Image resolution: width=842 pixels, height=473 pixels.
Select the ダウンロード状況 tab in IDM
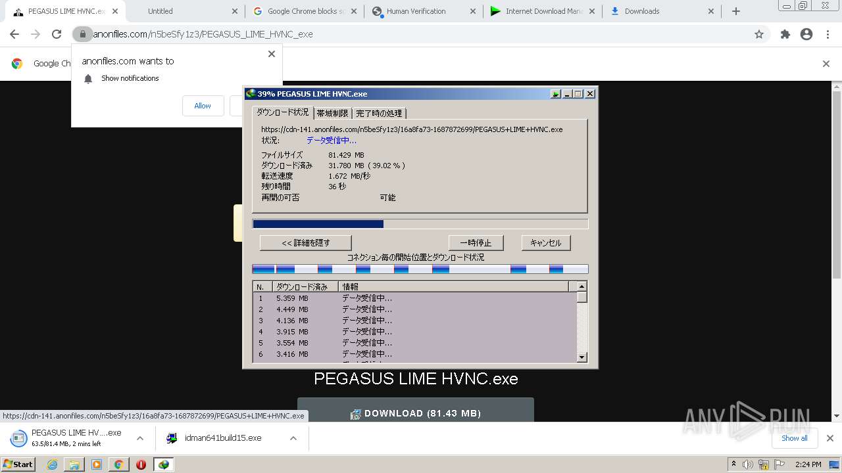(x=282, y=112)
